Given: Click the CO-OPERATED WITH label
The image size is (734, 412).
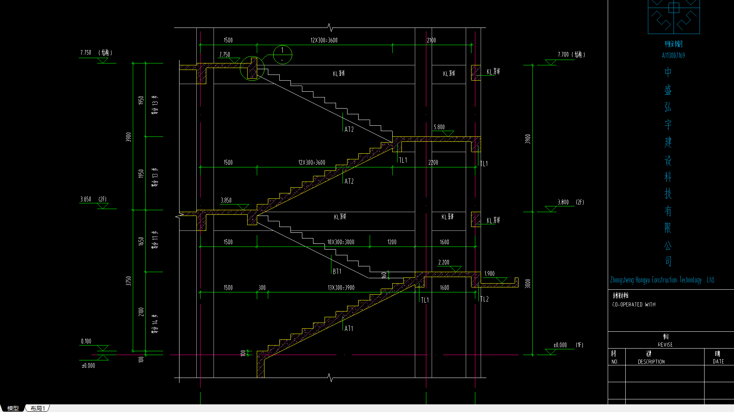Looking at the screenshot, I should coord(634,305).
